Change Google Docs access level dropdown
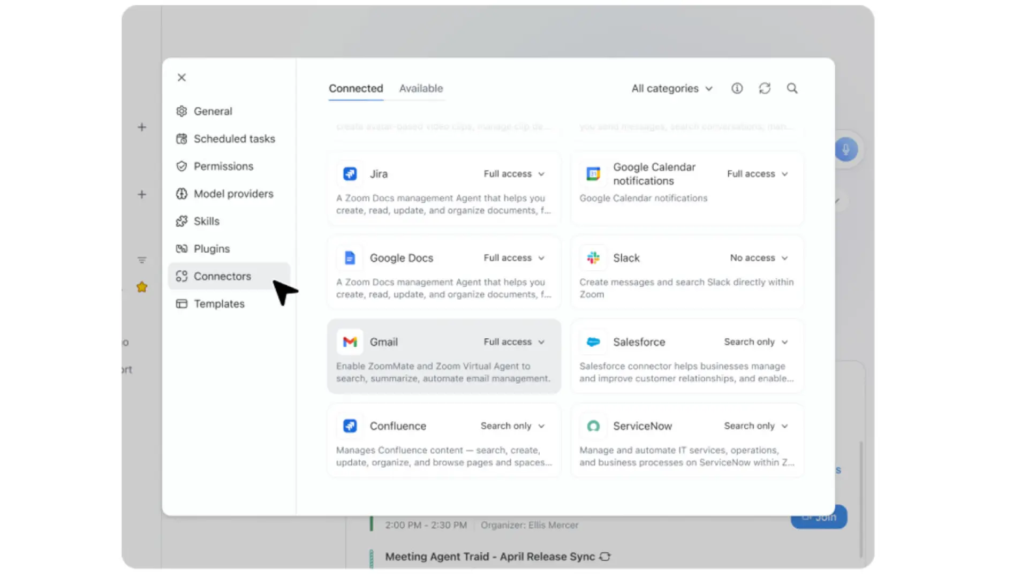This screenshot has height=578, width=1028. (x=514, y=258)
